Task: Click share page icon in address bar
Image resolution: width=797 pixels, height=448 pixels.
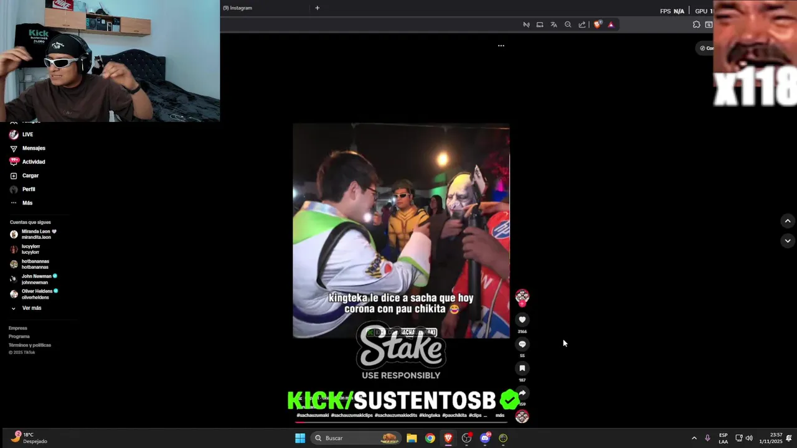Action: 582,25
